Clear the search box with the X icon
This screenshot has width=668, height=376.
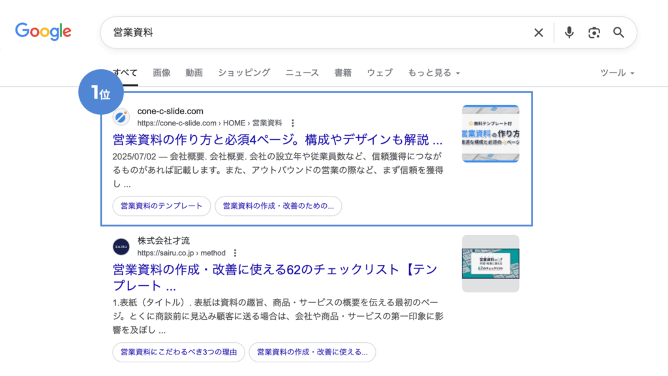[x=538, y=33]
